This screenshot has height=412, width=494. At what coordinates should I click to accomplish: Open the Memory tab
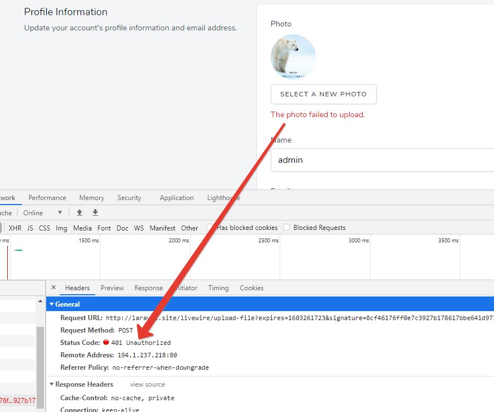tap(92, 198)
